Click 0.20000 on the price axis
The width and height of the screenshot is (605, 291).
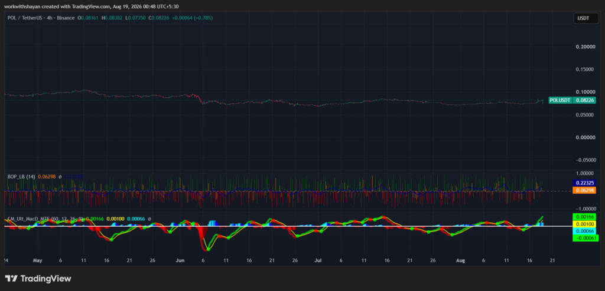tap(585, 47)
